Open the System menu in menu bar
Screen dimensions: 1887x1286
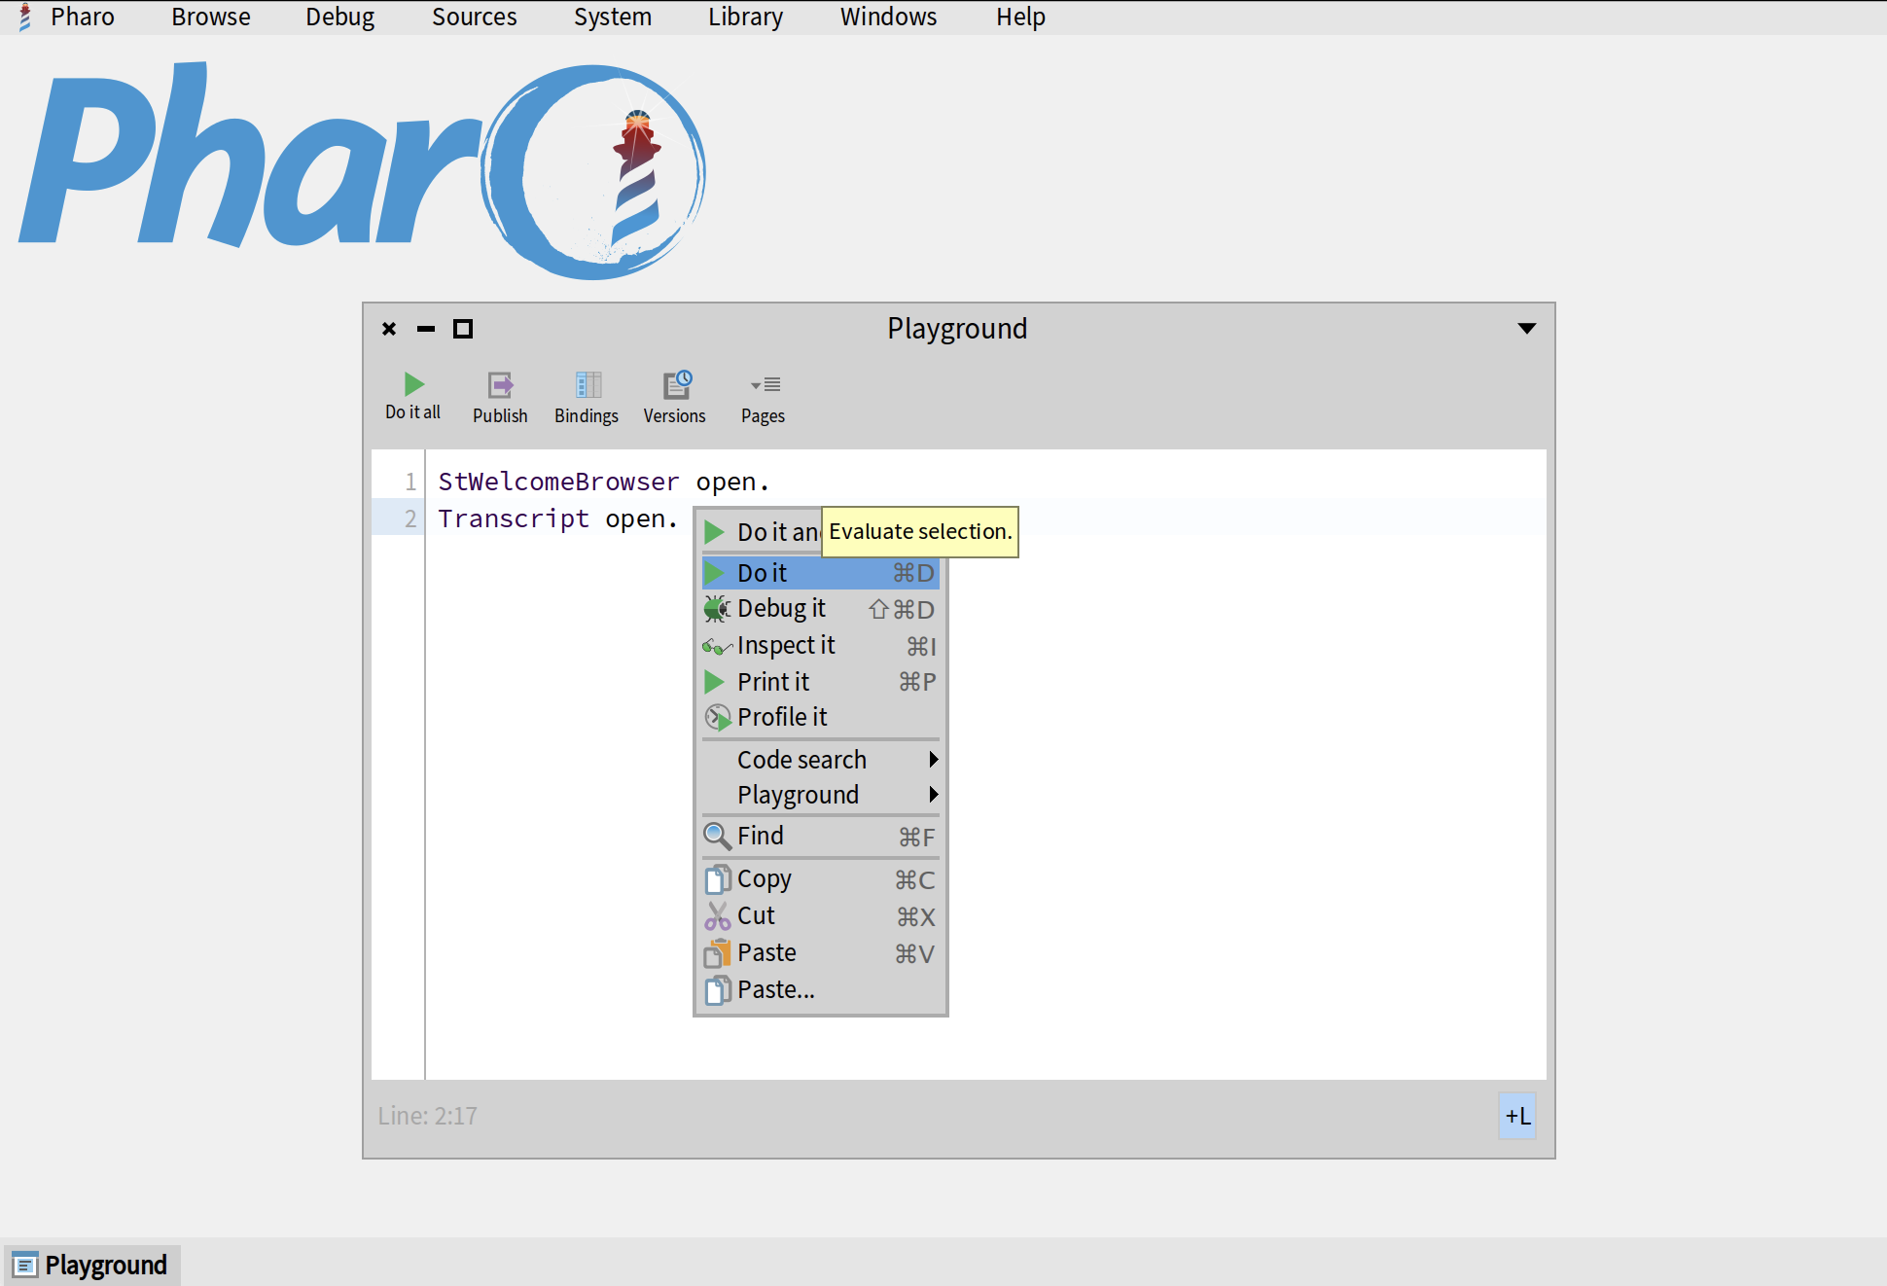(612, 18)
